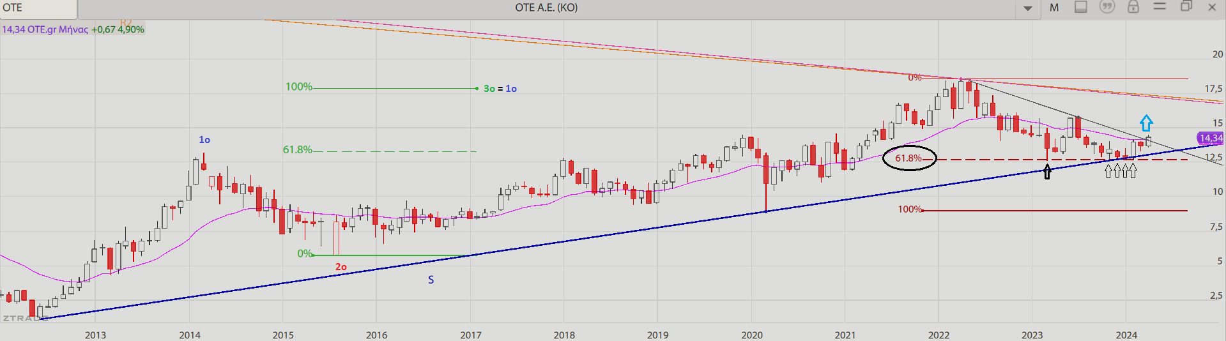The image size is (1226, 341).
Task: Click the purple 14,34 price tag
Action: point(1210,138)
